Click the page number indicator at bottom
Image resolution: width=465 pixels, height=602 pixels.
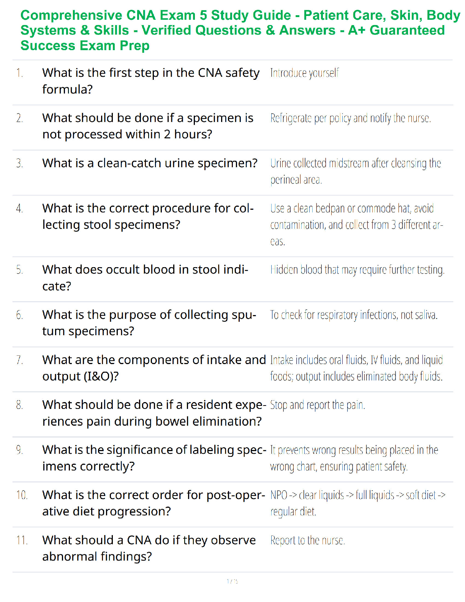(232, 581)
